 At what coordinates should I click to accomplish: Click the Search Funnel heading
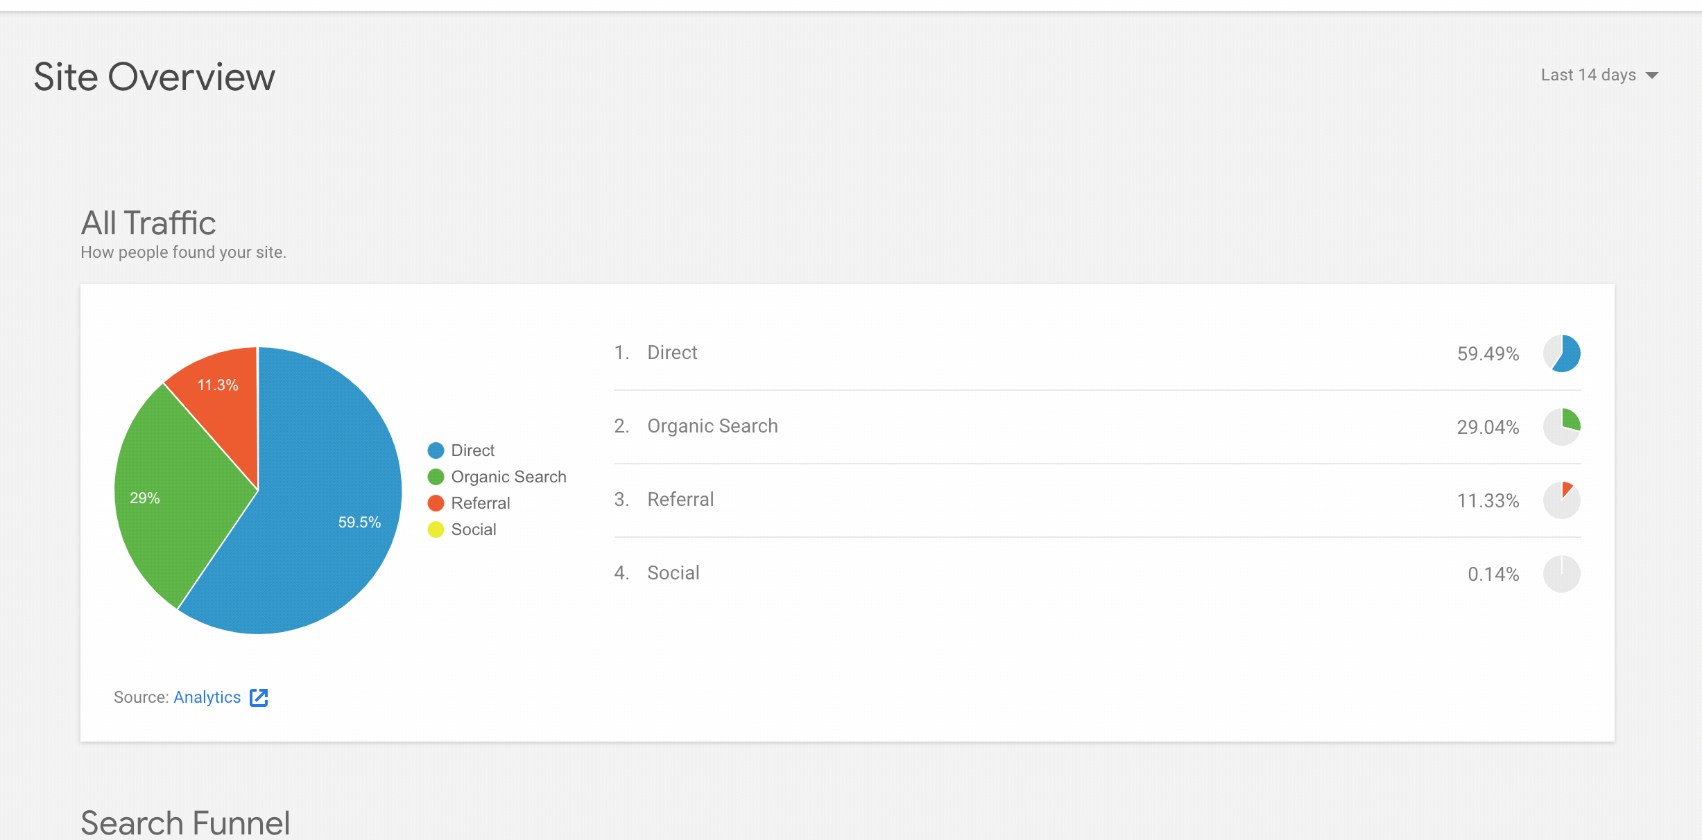click(184, 822)
